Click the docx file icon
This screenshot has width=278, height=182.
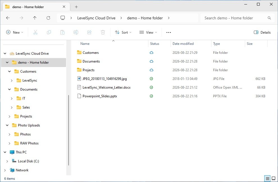79,87
